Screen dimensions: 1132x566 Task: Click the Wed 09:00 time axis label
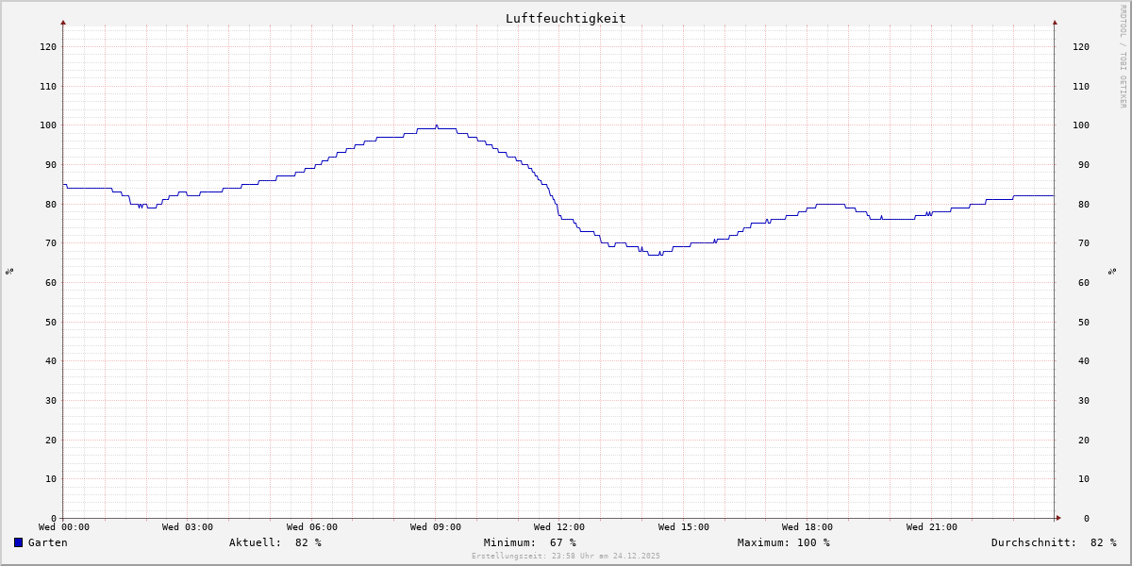point(436,527)
